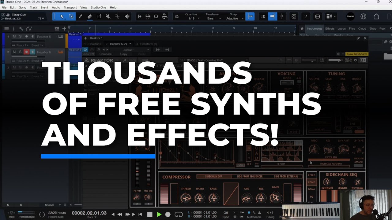The image size is (392, 220).
Task: Open the Video player filmstrip icon
Action: pyautogui.click(x=318, y=16)
